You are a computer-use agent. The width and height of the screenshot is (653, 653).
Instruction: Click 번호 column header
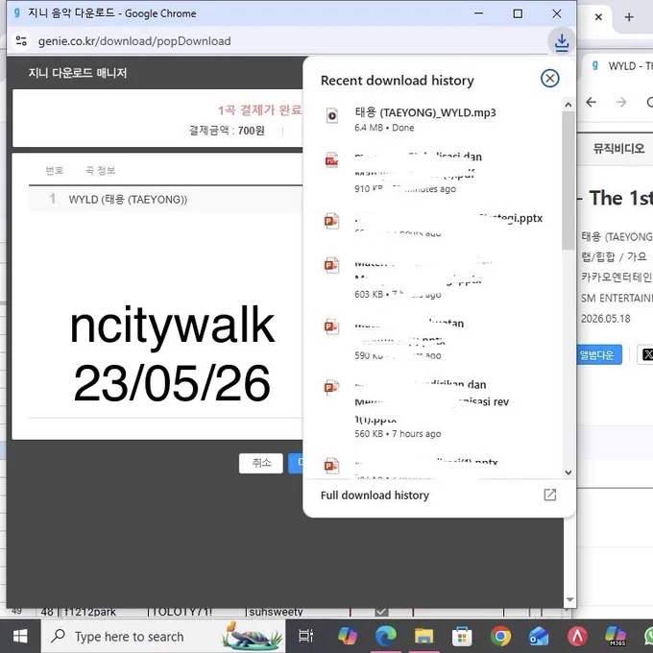pyautogui.click(x=54, y=170)
